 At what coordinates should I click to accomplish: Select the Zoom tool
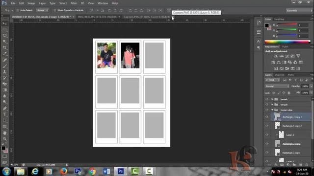point(4,139)
